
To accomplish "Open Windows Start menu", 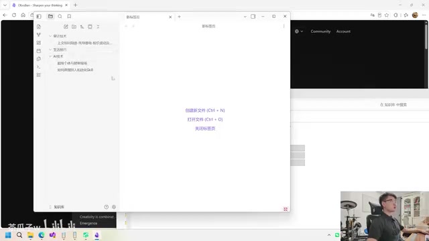I will point(8,235).
